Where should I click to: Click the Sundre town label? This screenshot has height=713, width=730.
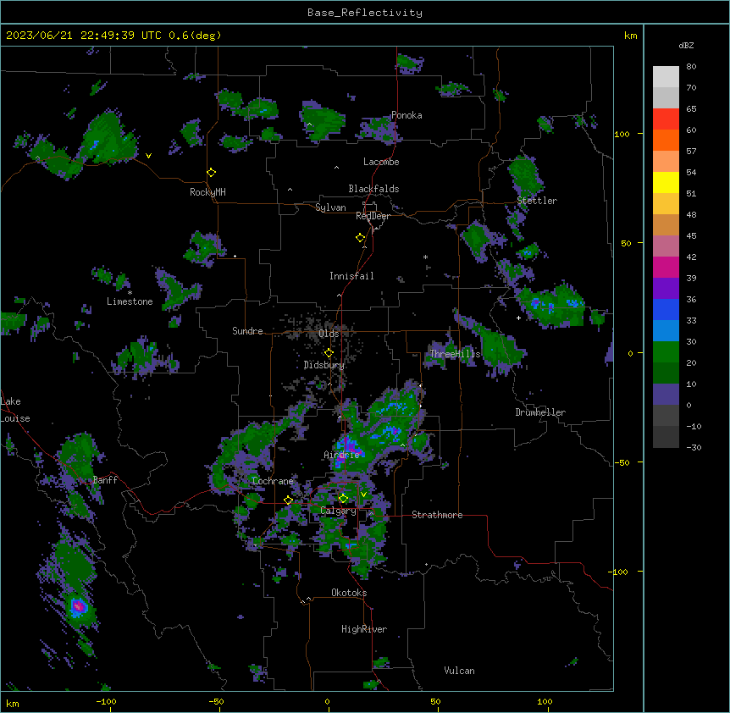pyautogui.click(x=247, y=331)
